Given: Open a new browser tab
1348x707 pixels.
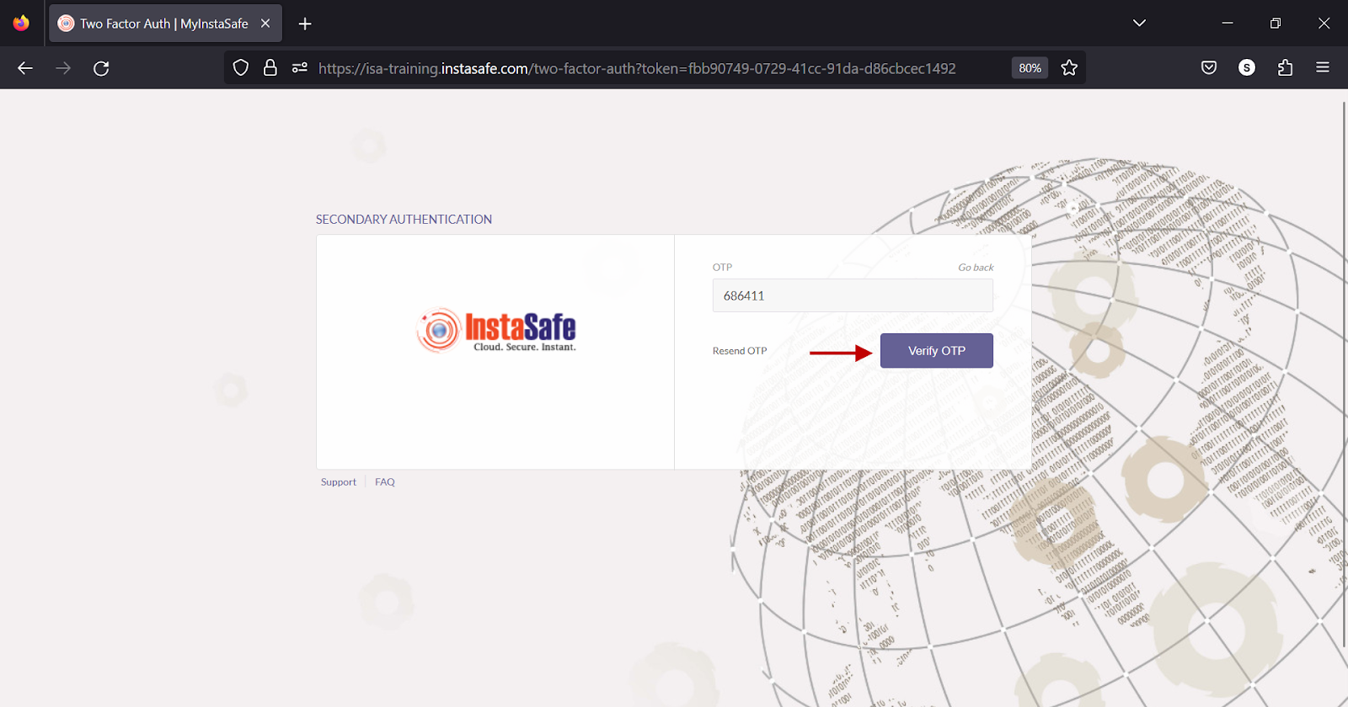Looking at the screenshot, I should click(x=305, y=24).
